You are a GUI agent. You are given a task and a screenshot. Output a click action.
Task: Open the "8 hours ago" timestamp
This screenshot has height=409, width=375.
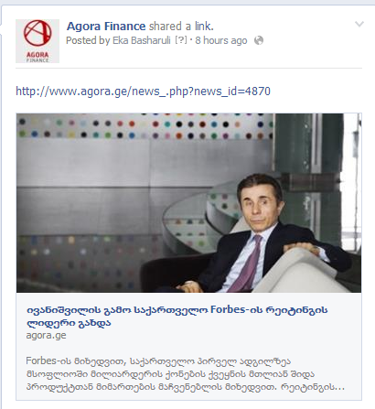pyautogui.click(x=221, y=40)
